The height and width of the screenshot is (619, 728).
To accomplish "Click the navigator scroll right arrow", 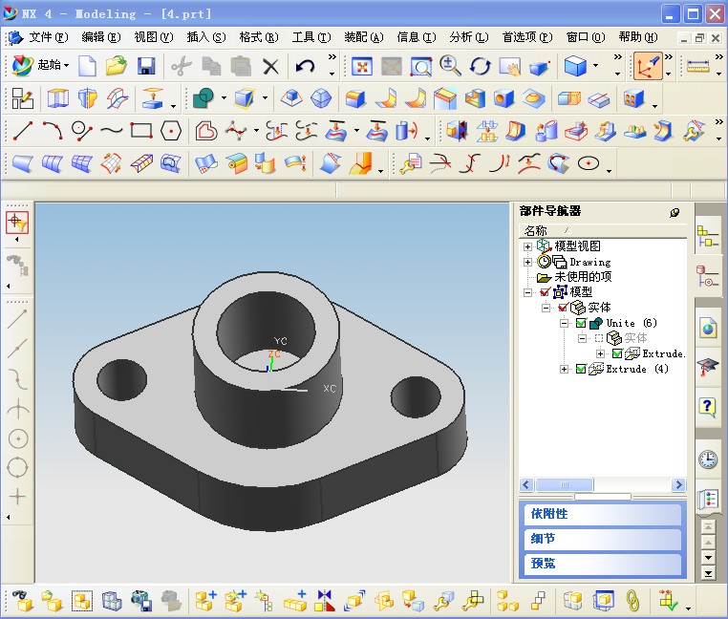I will point(678,485).
